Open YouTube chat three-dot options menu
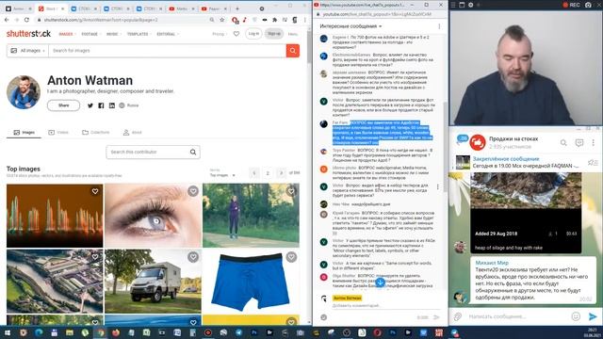 439,26
